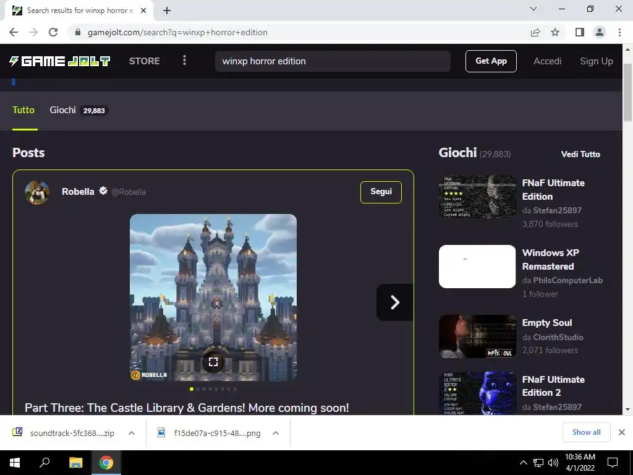Open Windows taskbar search
The width and height of the screenshot is (633, 475).
click(45, 463)
